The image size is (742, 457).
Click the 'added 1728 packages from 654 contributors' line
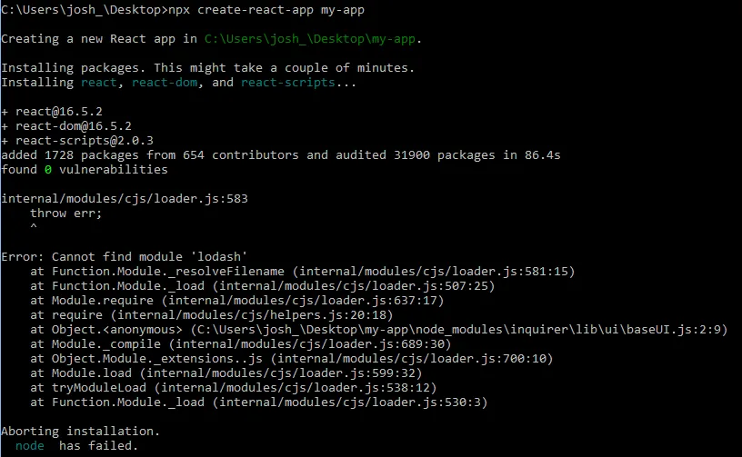pyautogui.click(x=281, y=155)
